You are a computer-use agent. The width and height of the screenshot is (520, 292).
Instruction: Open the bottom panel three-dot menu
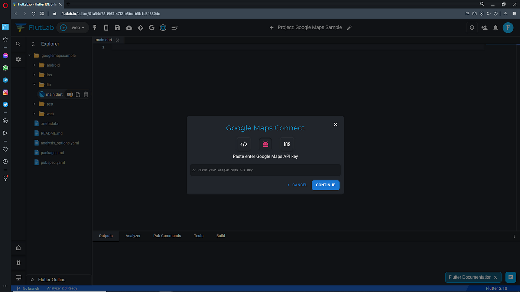point(514,236)
